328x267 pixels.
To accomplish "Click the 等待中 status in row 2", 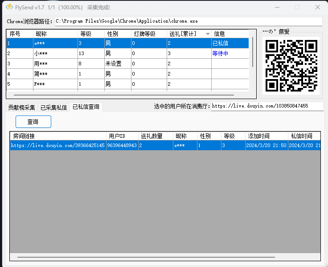I will coord(220,53).
